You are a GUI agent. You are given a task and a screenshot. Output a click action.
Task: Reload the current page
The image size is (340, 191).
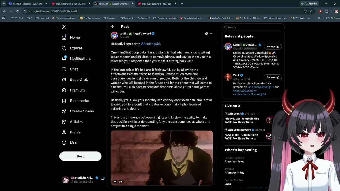(17, 11)
